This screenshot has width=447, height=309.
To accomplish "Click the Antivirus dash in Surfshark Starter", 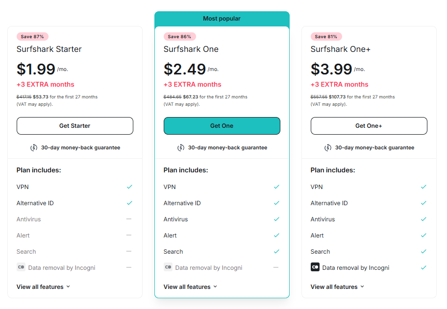I will (129, 219).
